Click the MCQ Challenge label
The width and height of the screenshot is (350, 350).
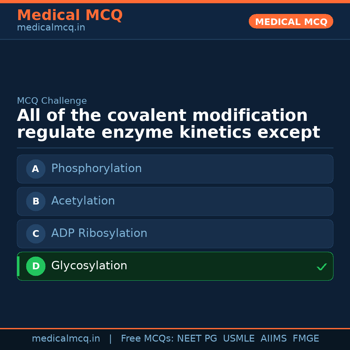(x=52, y=101)
